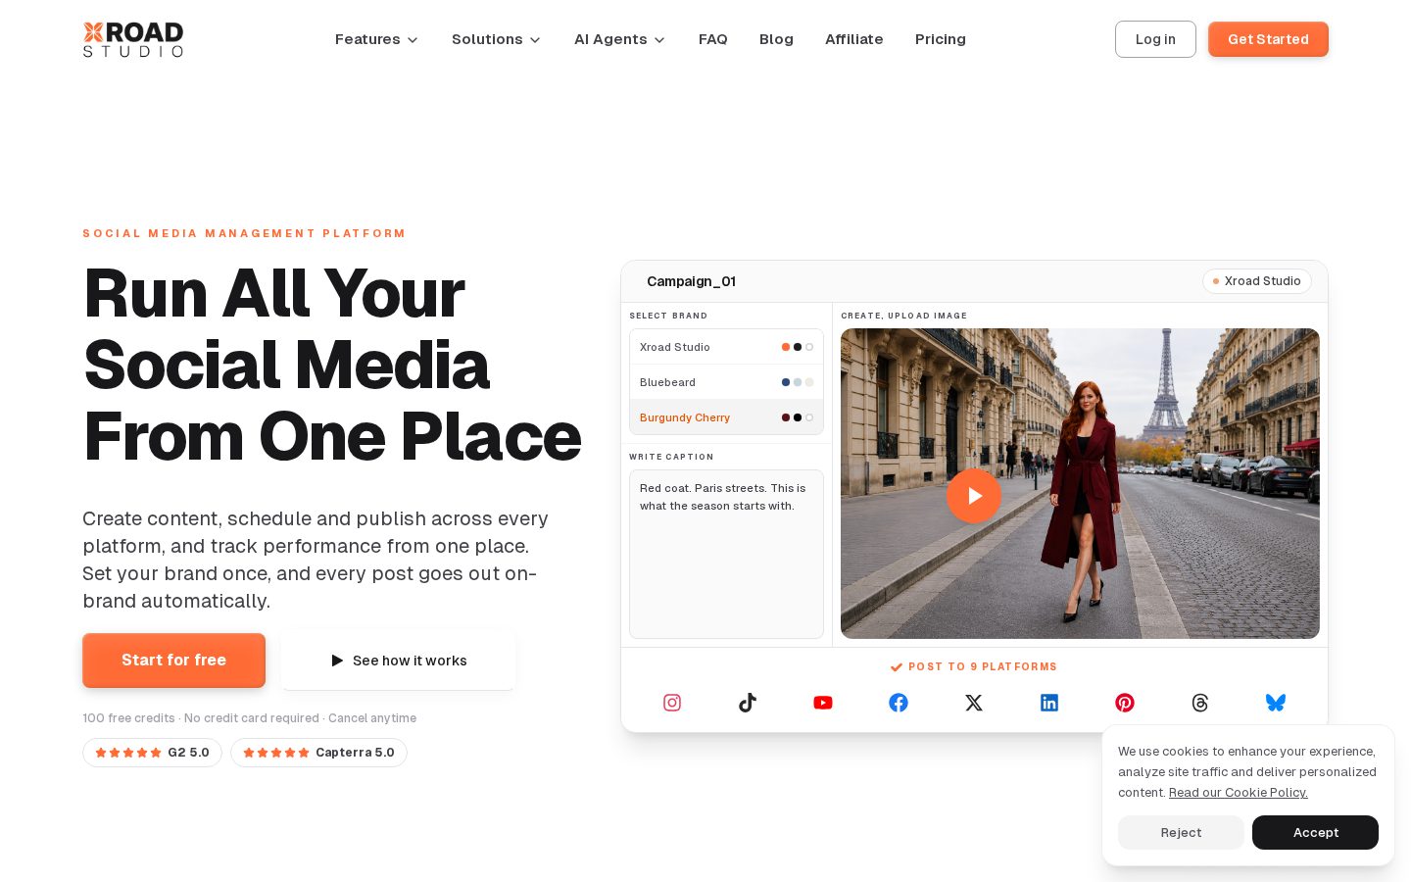Expand the Features menu chevron
Image resolution: width=1411 pixels, height=882 pixels.
tap(413, 40)
